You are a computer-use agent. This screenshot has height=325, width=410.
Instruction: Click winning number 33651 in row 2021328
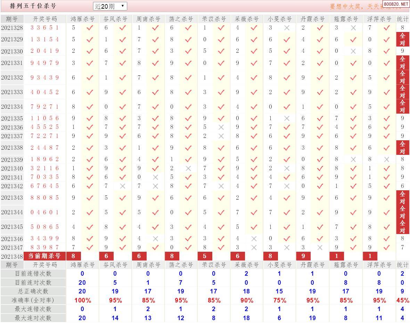click(x=45, y=28)
